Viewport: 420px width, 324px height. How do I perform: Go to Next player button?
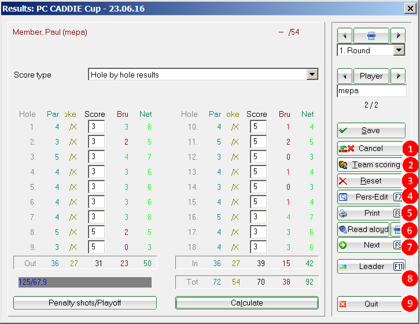370,245
